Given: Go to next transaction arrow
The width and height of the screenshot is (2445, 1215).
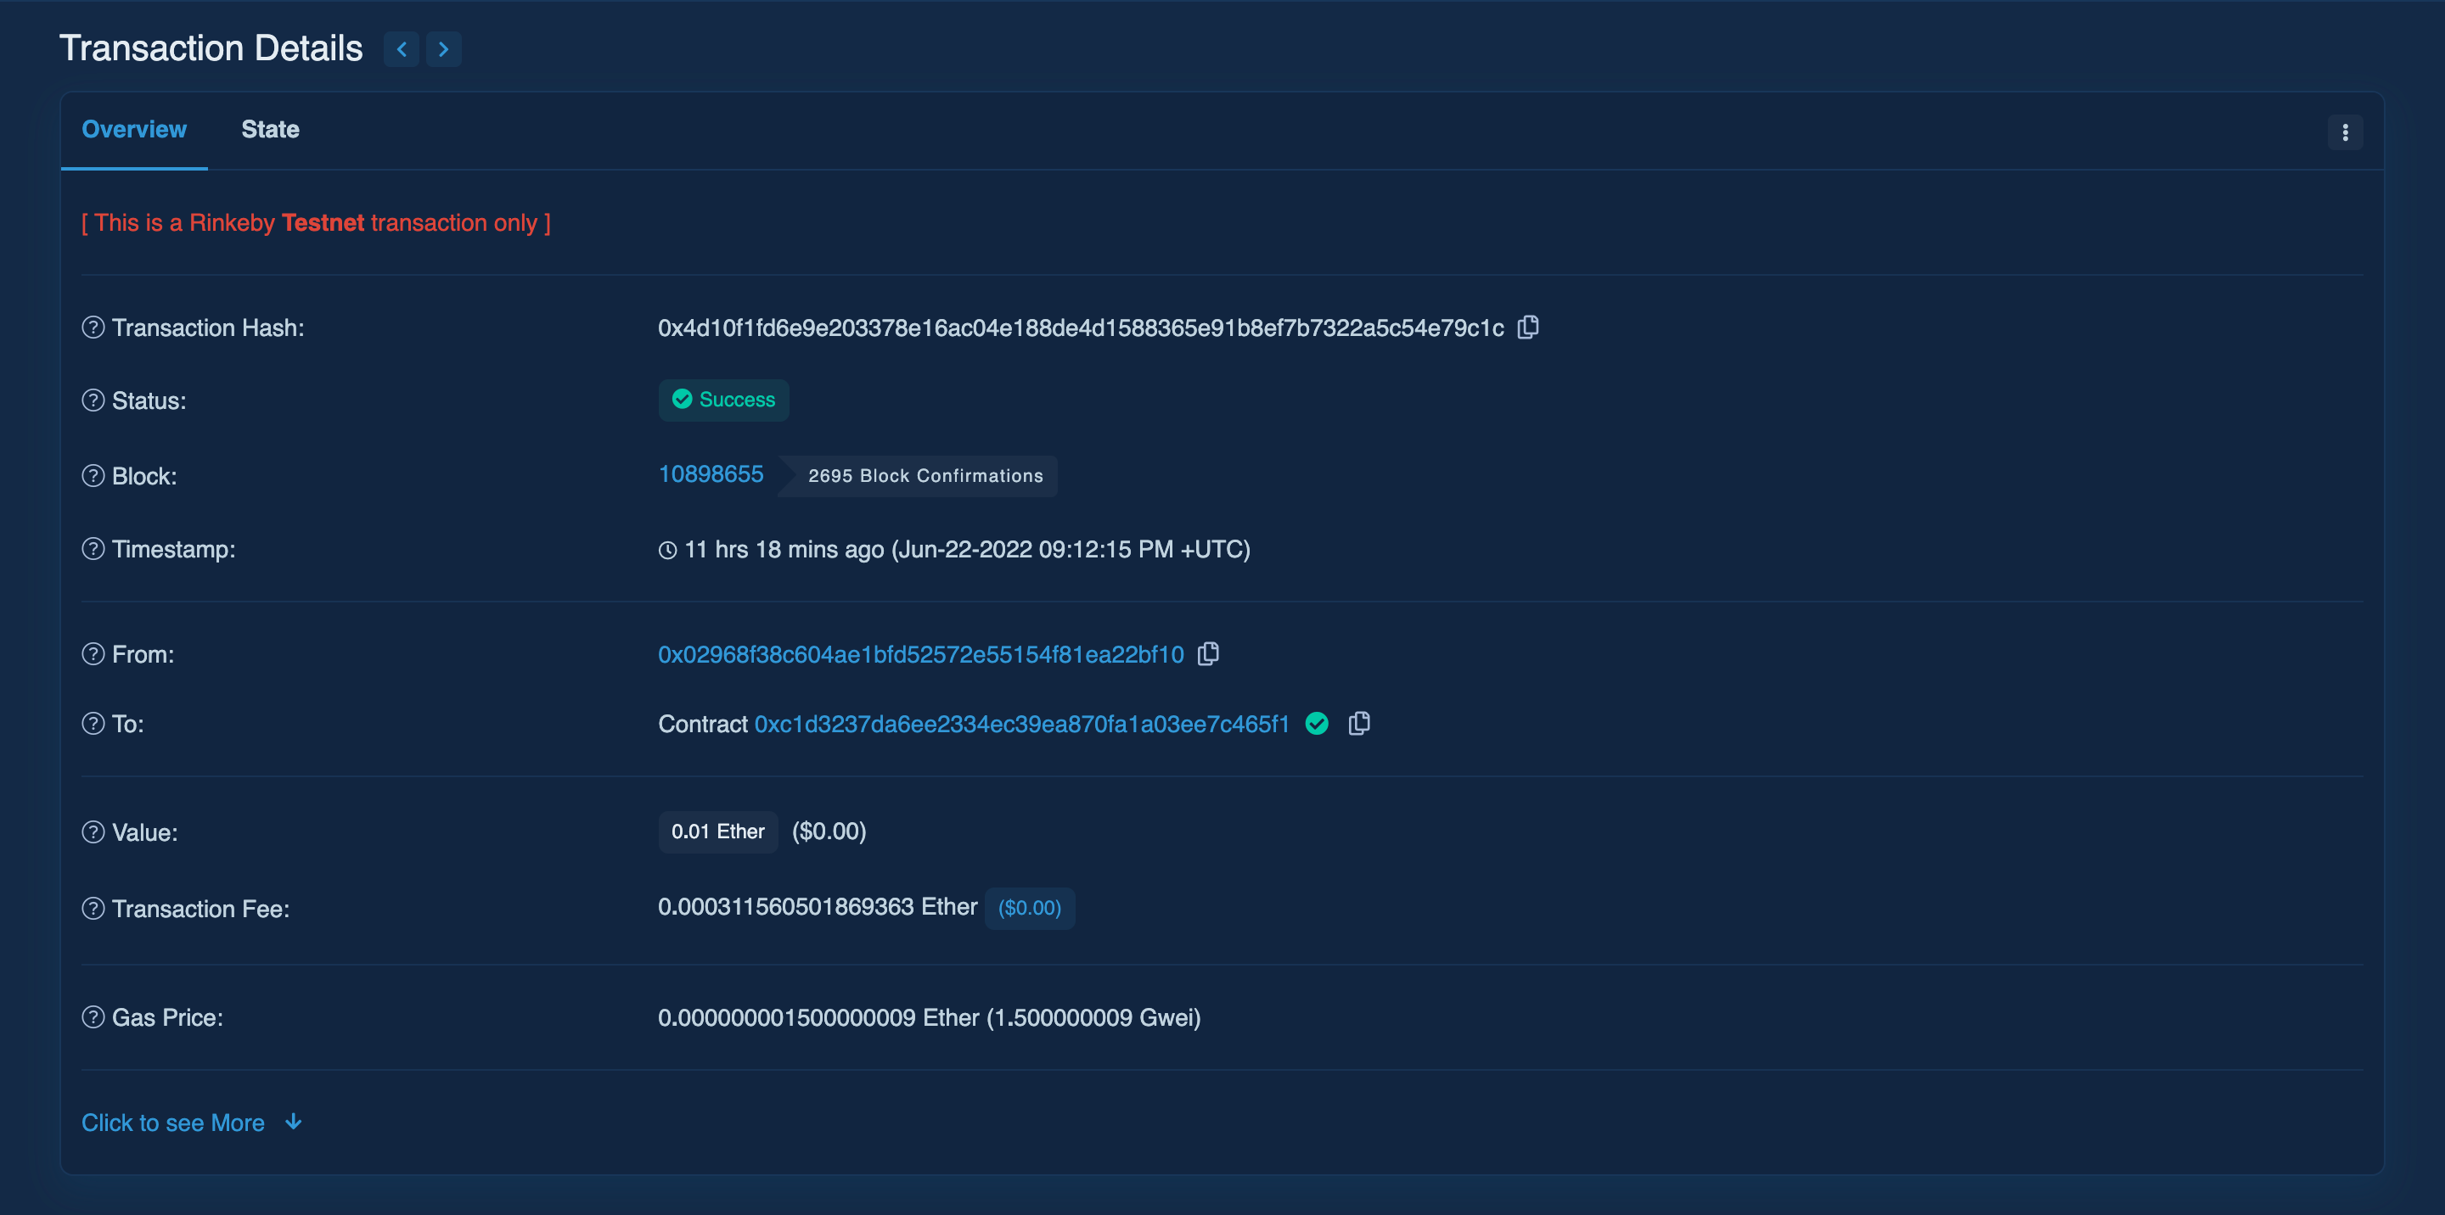Looking at the screenshot, I should coord(443,49).
